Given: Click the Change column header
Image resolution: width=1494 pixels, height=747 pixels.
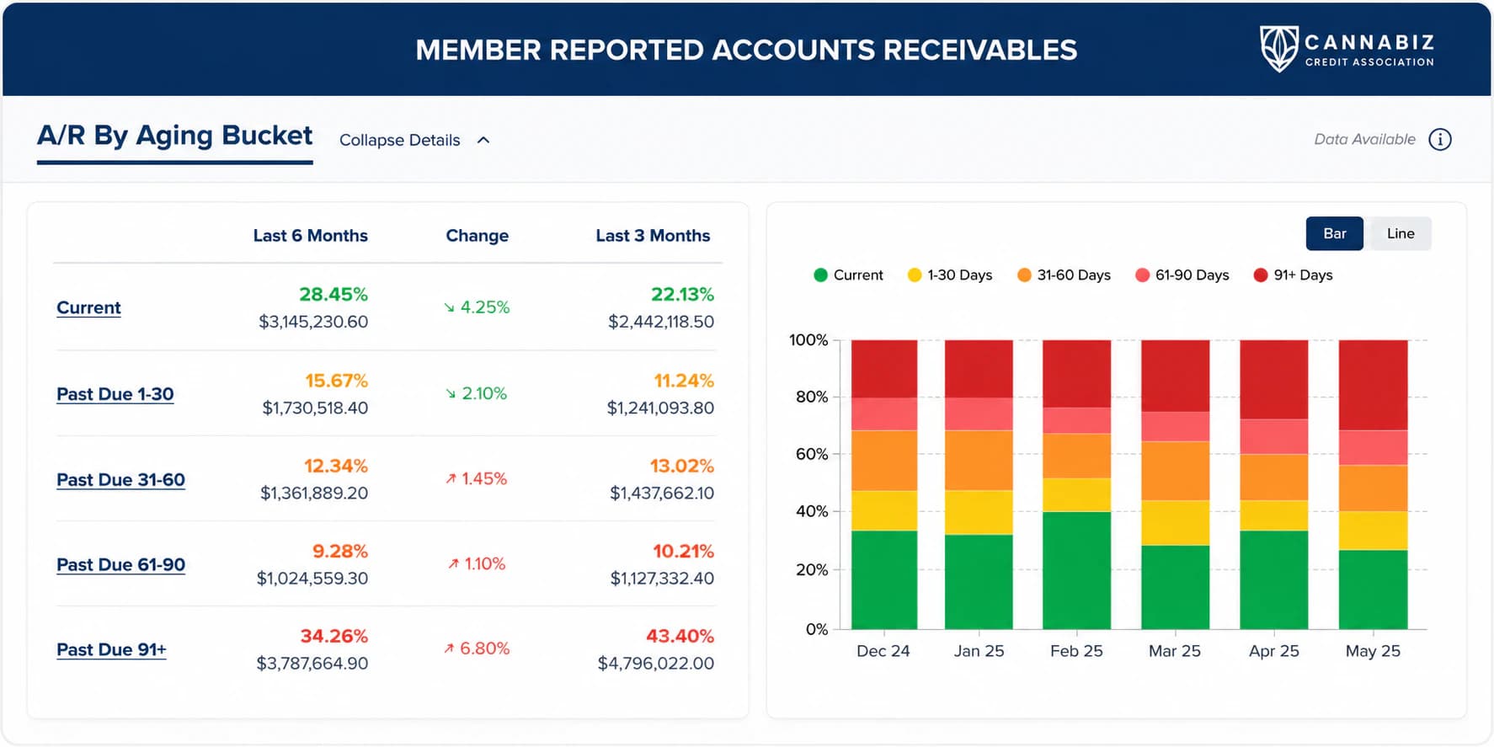Looking at the screenshot, I should point(477,236).
